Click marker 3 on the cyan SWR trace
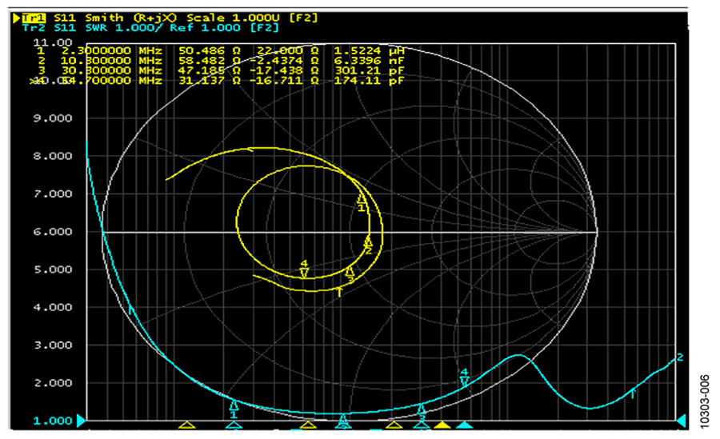Image resolution: width=720 pixels, height=439 pixels. [422, 410]
